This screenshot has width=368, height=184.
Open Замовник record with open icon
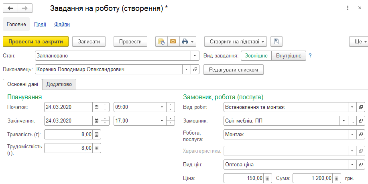pyautogui.click(x=361, y=121)
